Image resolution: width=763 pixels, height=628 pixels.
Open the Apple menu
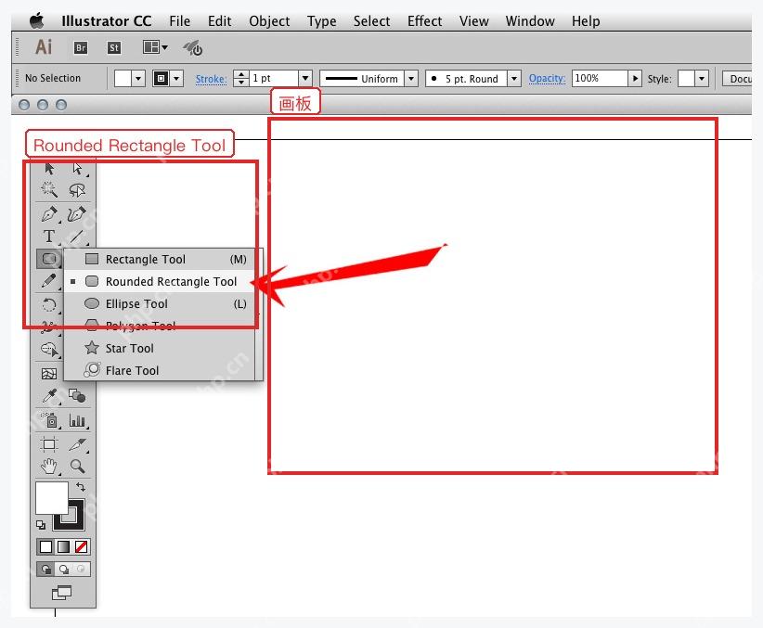[36, 21]
